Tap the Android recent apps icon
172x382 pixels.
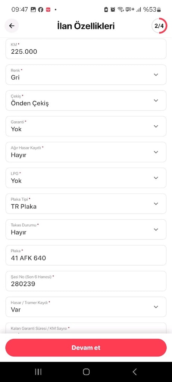(38, 372)
